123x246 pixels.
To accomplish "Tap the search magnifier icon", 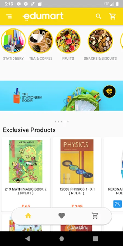I will [98, 16].
